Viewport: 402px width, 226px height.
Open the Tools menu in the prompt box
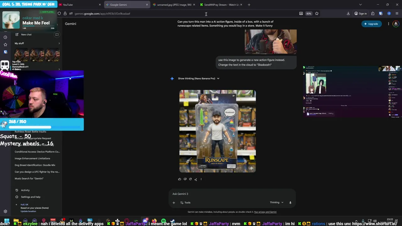pyautogui.click(x=185, y=203)
